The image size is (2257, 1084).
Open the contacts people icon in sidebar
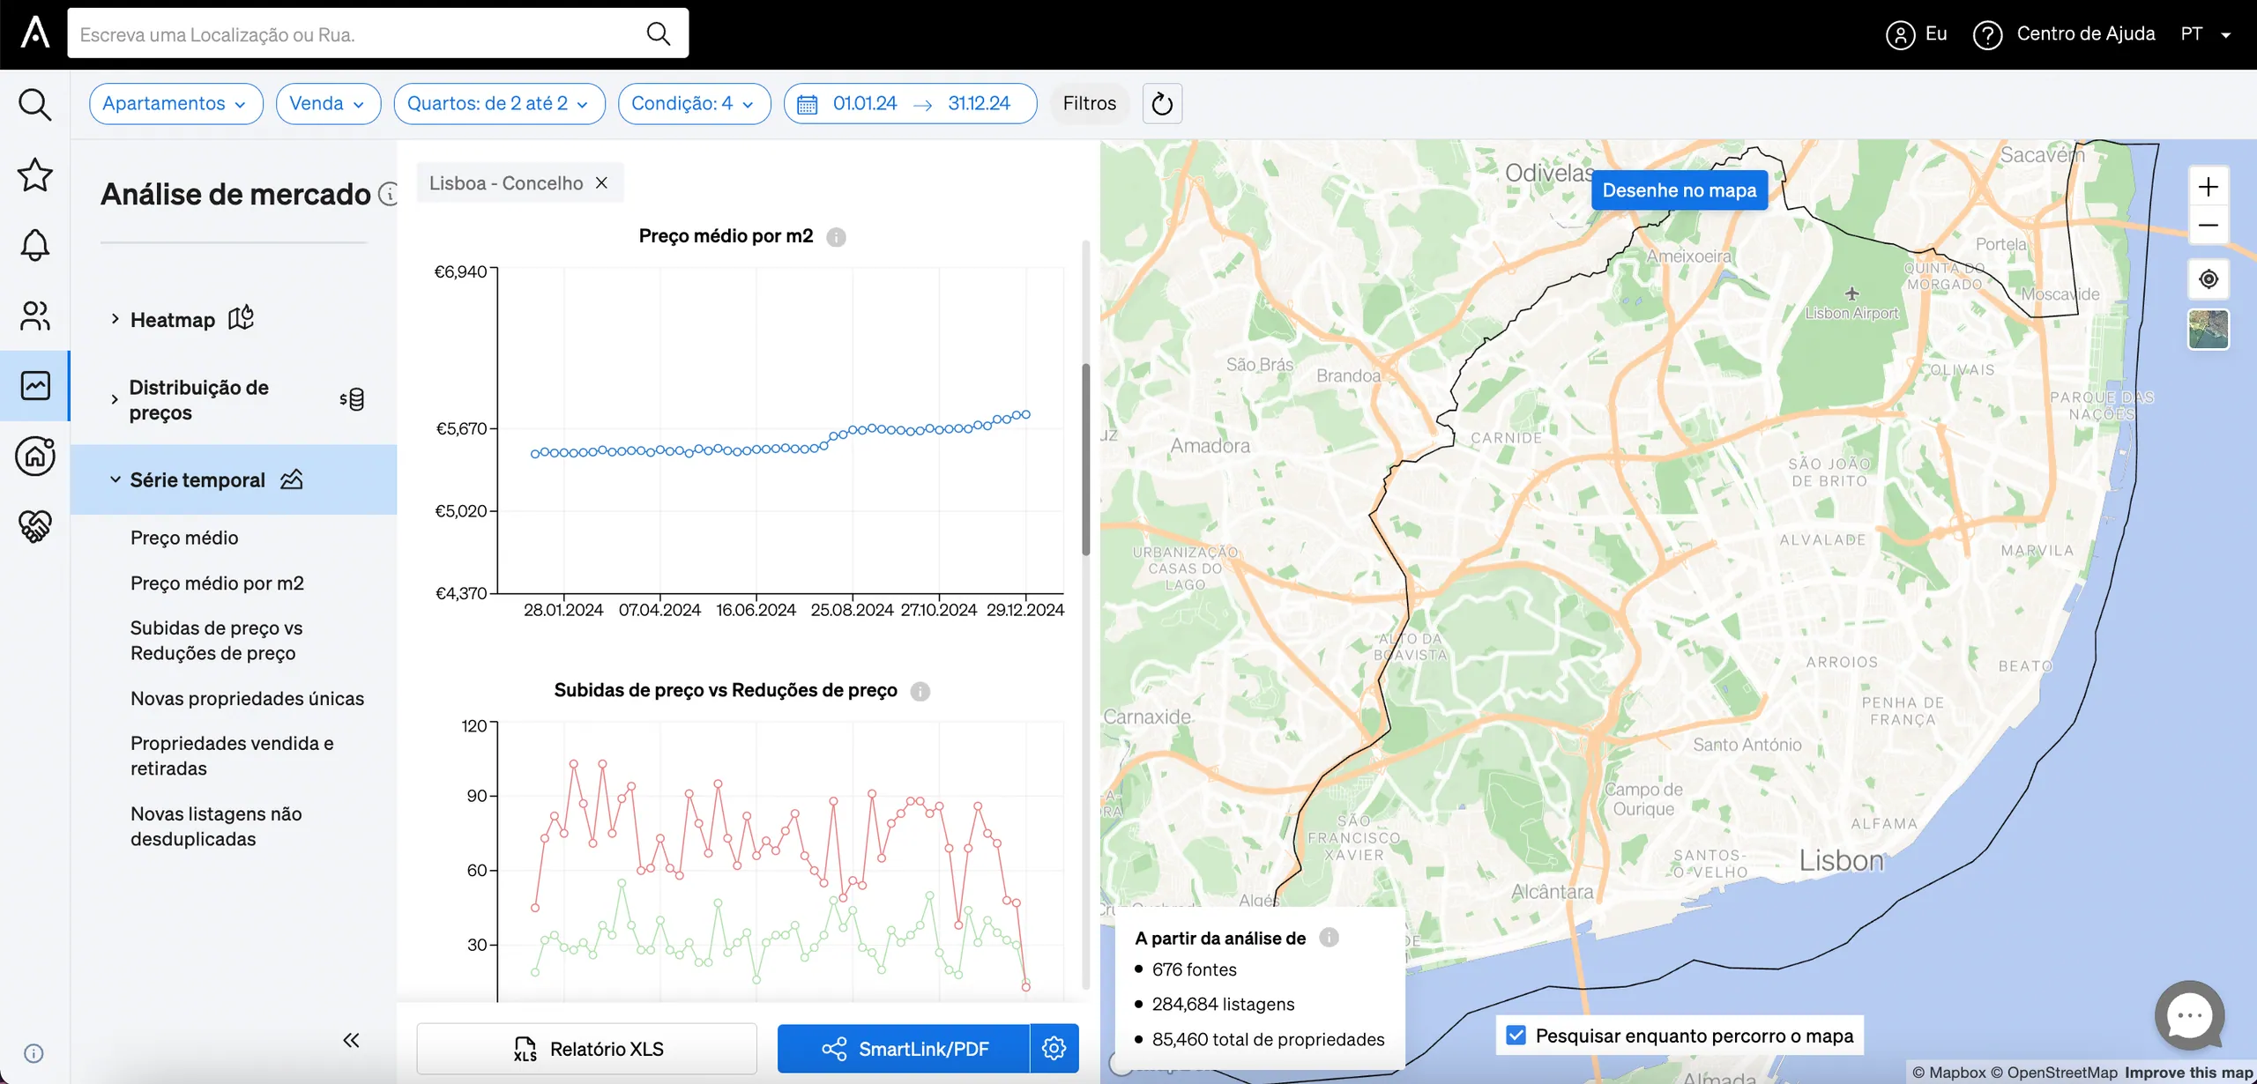pyautogui.click(x=34, y=316)
